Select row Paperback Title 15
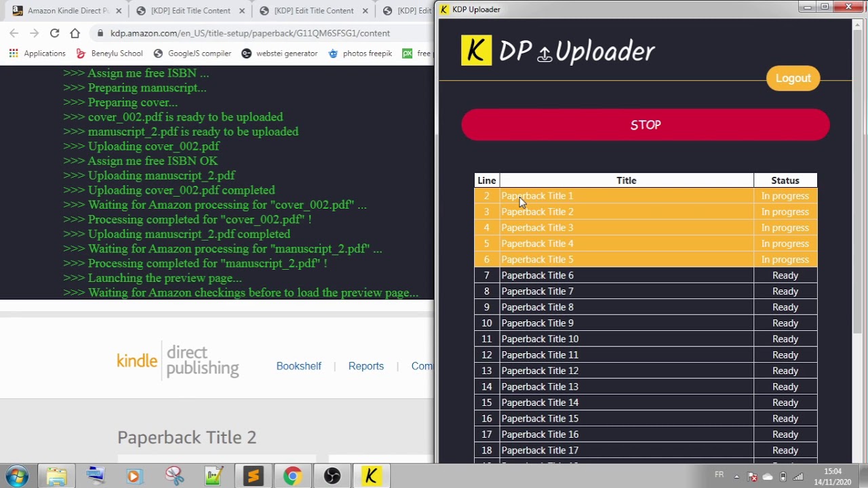The width and height of the screenshot is (868, 488). click(x=646, y=419)
